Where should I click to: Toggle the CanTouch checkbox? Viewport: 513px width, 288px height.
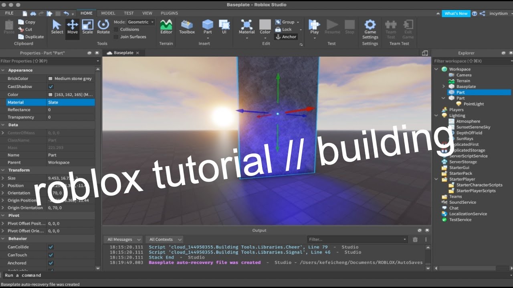[x=51, y=255]
